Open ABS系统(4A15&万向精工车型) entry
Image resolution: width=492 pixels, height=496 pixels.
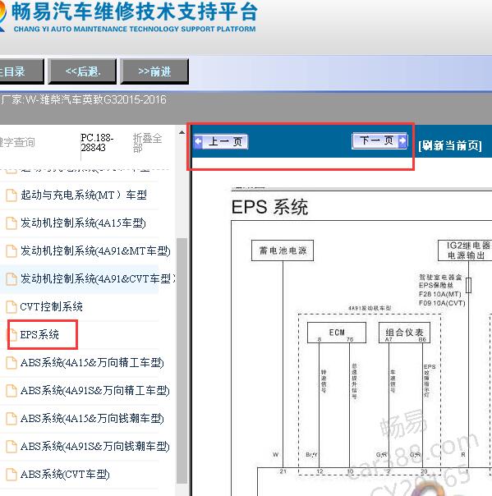tap(92, 362)
